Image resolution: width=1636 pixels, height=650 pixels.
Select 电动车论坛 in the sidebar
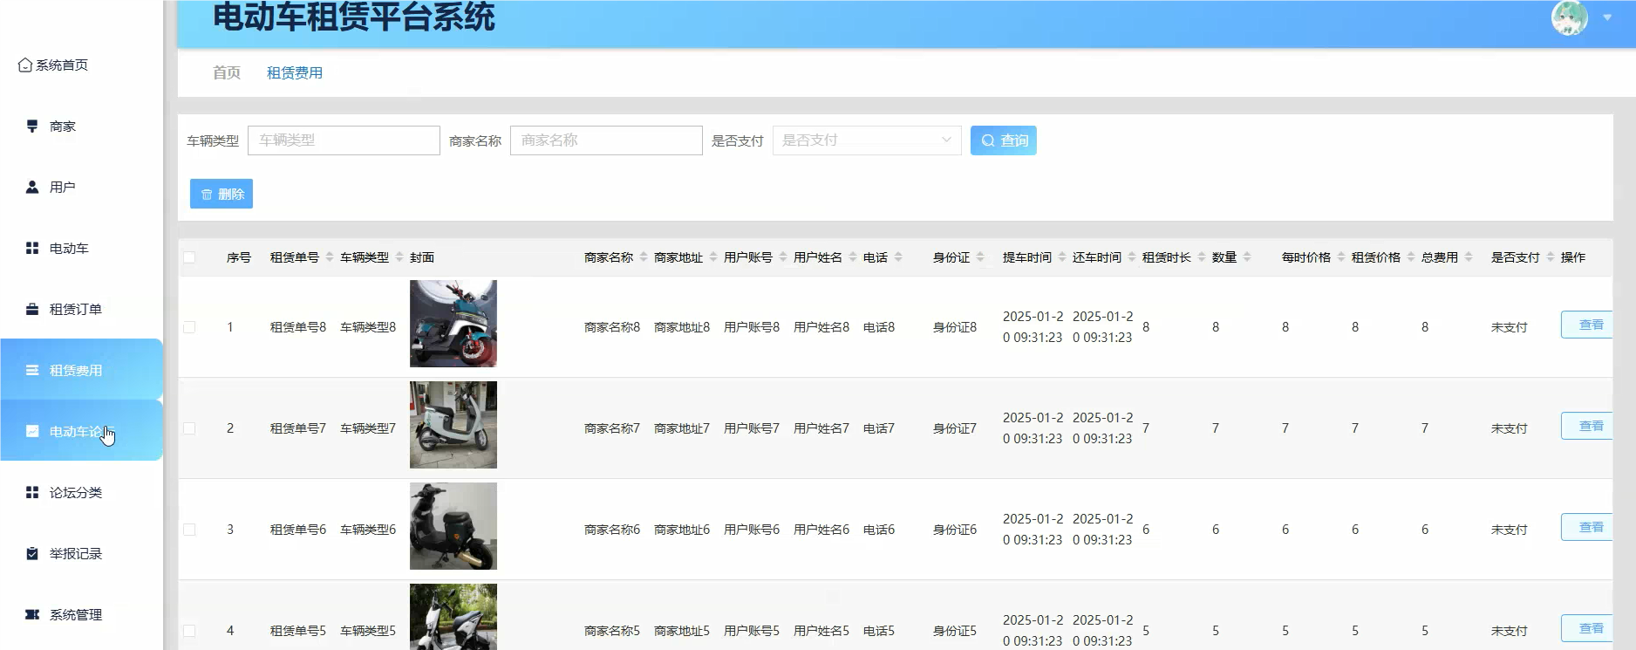click(x=81, y=431)
